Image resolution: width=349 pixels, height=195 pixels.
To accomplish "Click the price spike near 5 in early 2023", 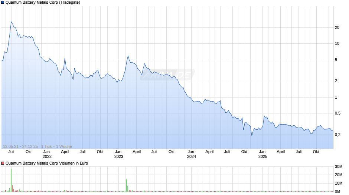I will (x=128, y=56).
